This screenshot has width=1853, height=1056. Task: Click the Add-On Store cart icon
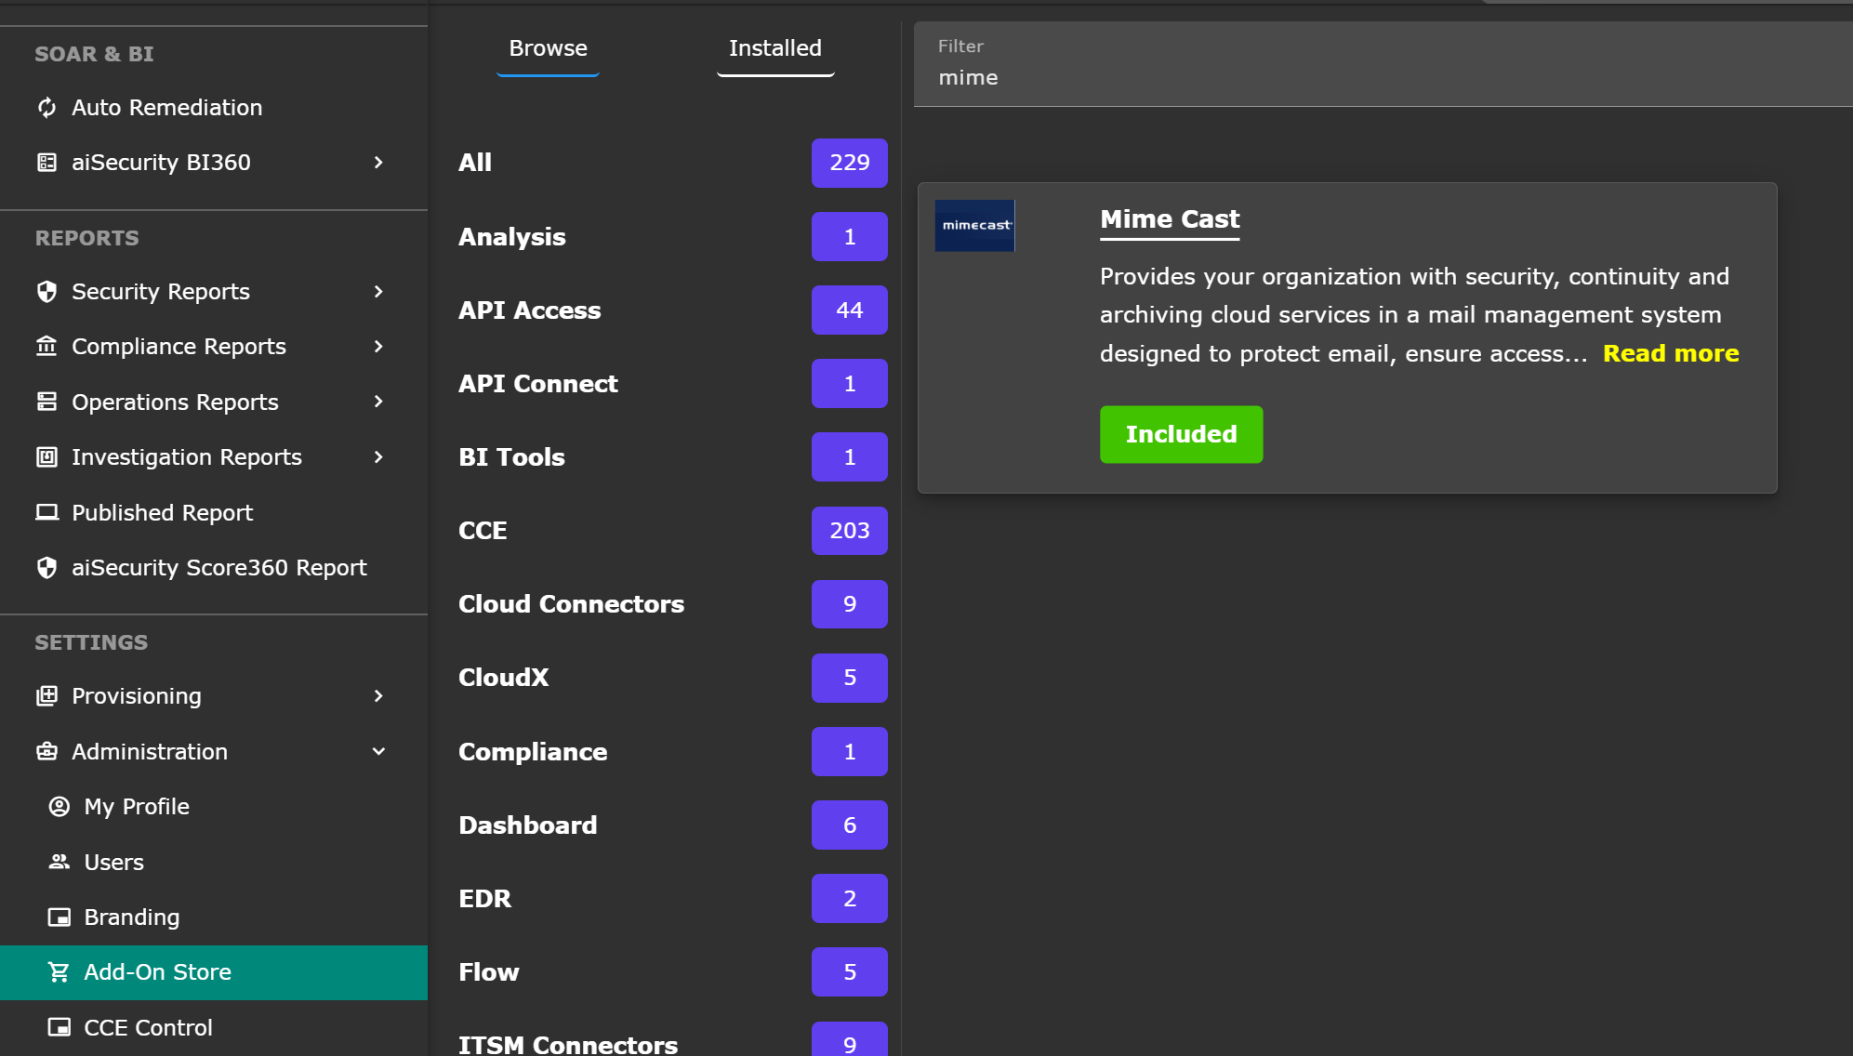pyautogui.click(x=59, y=972)
